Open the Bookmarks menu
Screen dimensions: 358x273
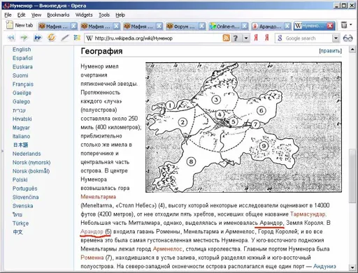click(58, 15)
